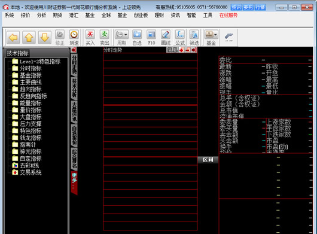317x234 pixels.
Task: Select the 五彩K线 item
Action: (x=26, y=165)
